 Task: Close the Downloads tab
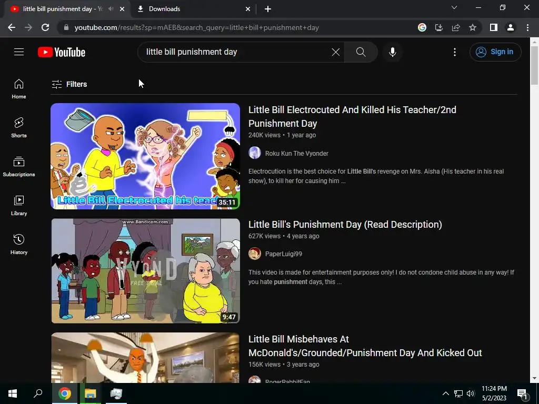coord(247,9)
